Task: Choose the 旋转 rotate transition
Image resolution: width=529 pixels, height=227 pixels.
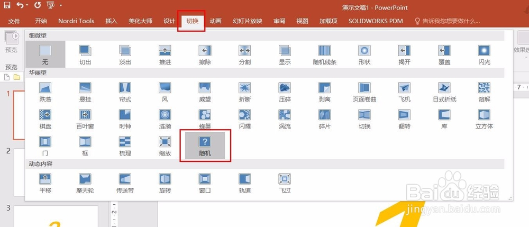Action: coord(165,183)
